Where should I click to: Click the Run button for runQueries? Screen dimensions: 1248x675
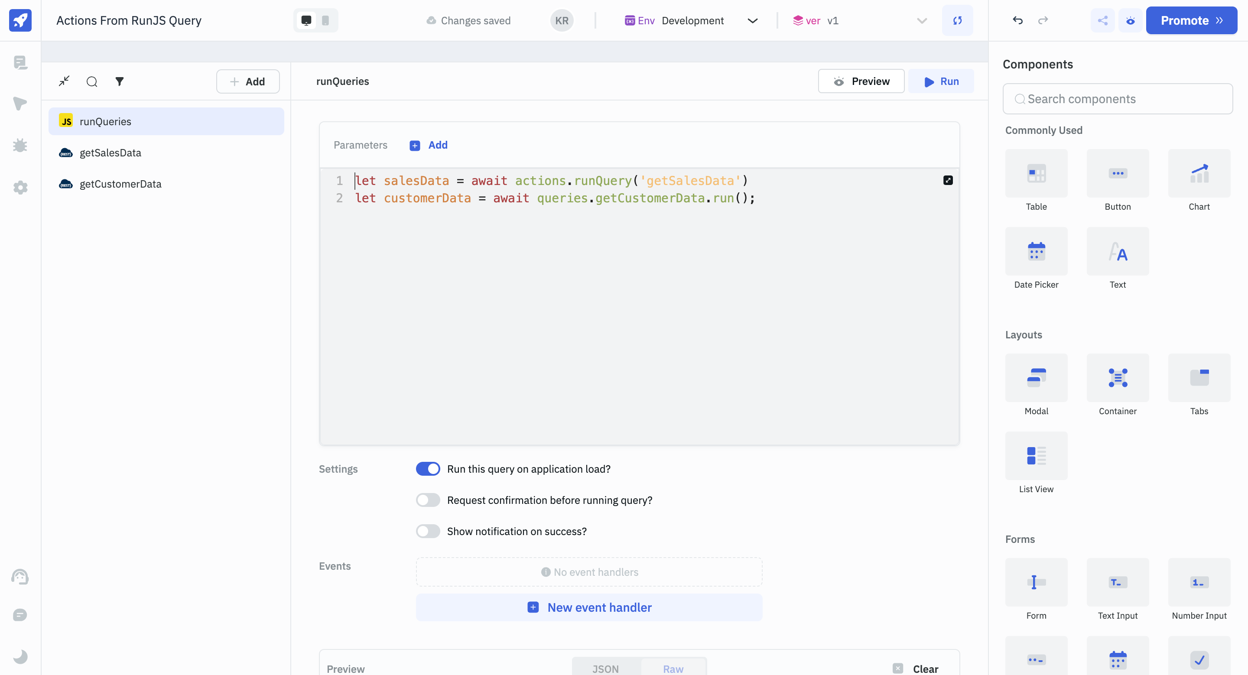(x=941, y=81)
